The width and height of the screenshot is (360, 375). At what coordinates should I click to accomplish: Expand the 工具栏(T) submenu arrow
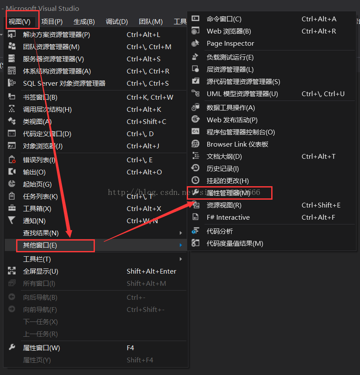tap(181, 259)
